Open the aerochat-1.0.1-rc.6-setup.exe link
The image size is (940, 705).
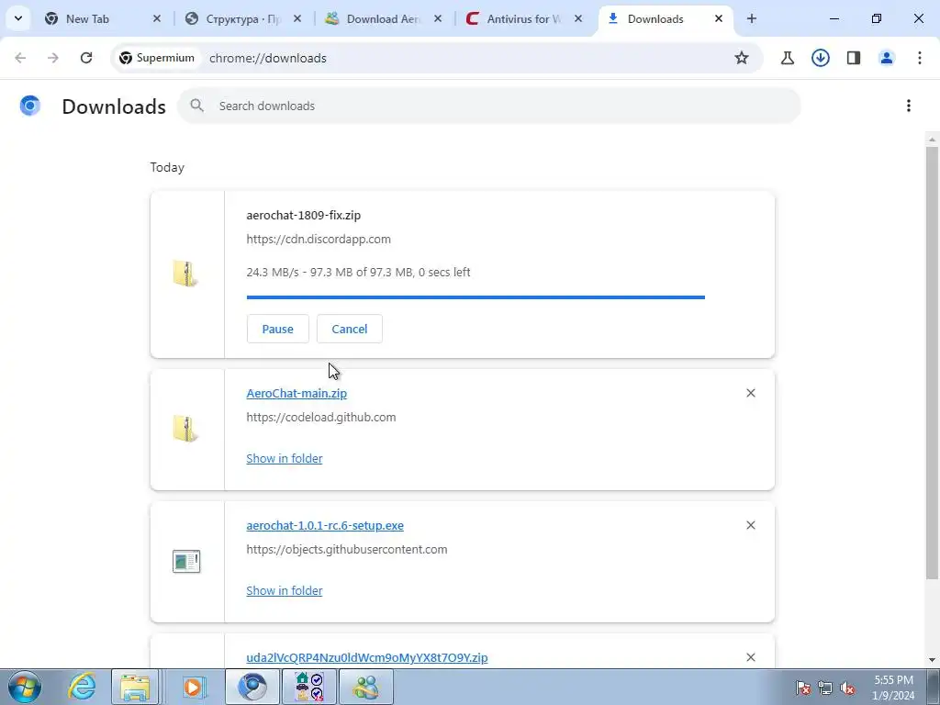pos(325,525)
